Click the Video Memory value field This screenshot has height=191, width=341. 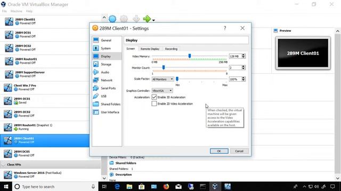(235, 56)
